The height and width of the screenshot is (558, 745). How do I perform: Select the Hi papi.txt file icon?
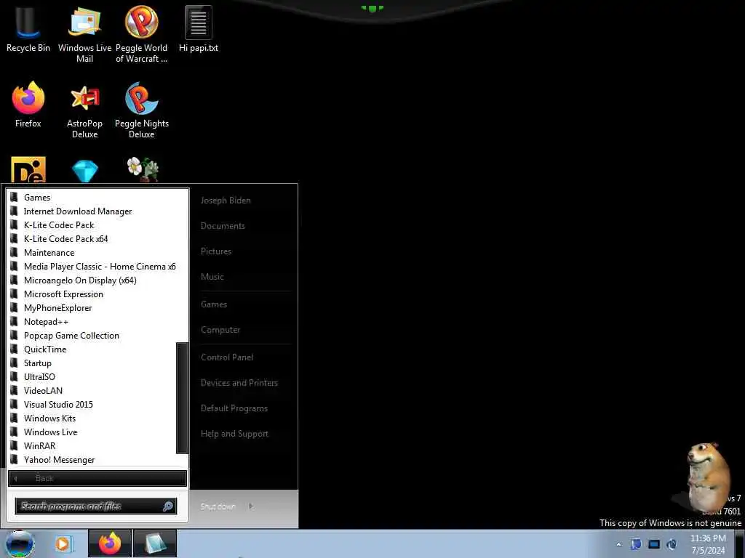(x=199, y=29)
